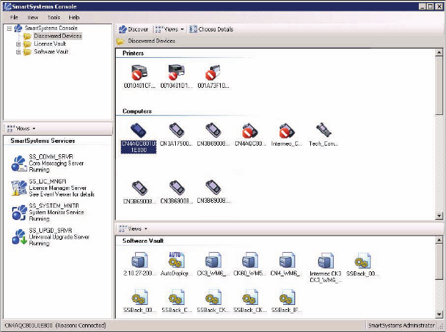Screen dimensions: 446x332
Task: Open the Views dropdown above SmartSystems Services
Action: 21,129
